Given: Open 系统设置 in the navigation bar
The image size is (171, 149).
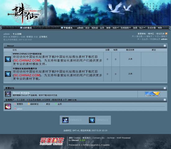Looking at the screenshot, I should 151,28.
